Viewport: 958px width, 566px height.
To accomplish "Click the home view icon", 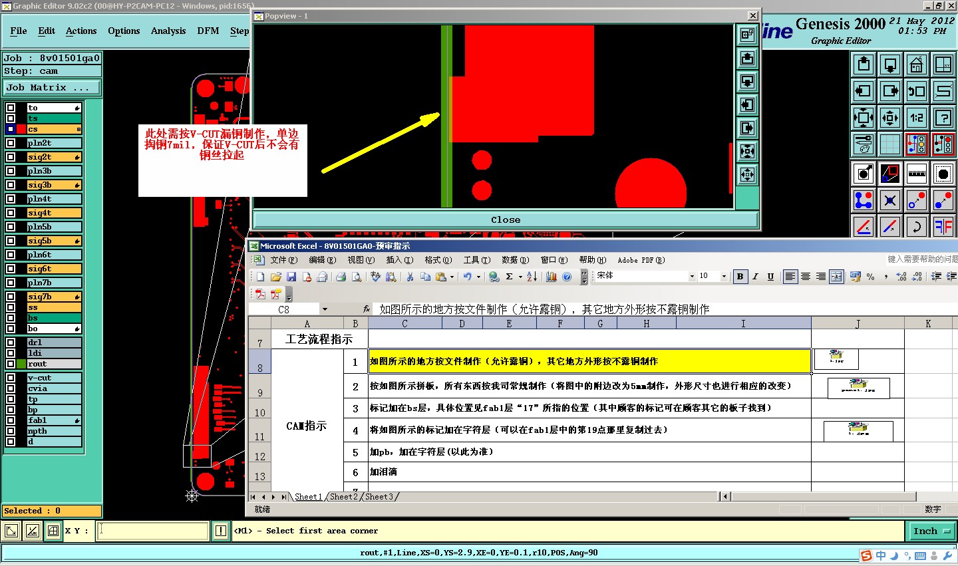I will tap(917, 65).
